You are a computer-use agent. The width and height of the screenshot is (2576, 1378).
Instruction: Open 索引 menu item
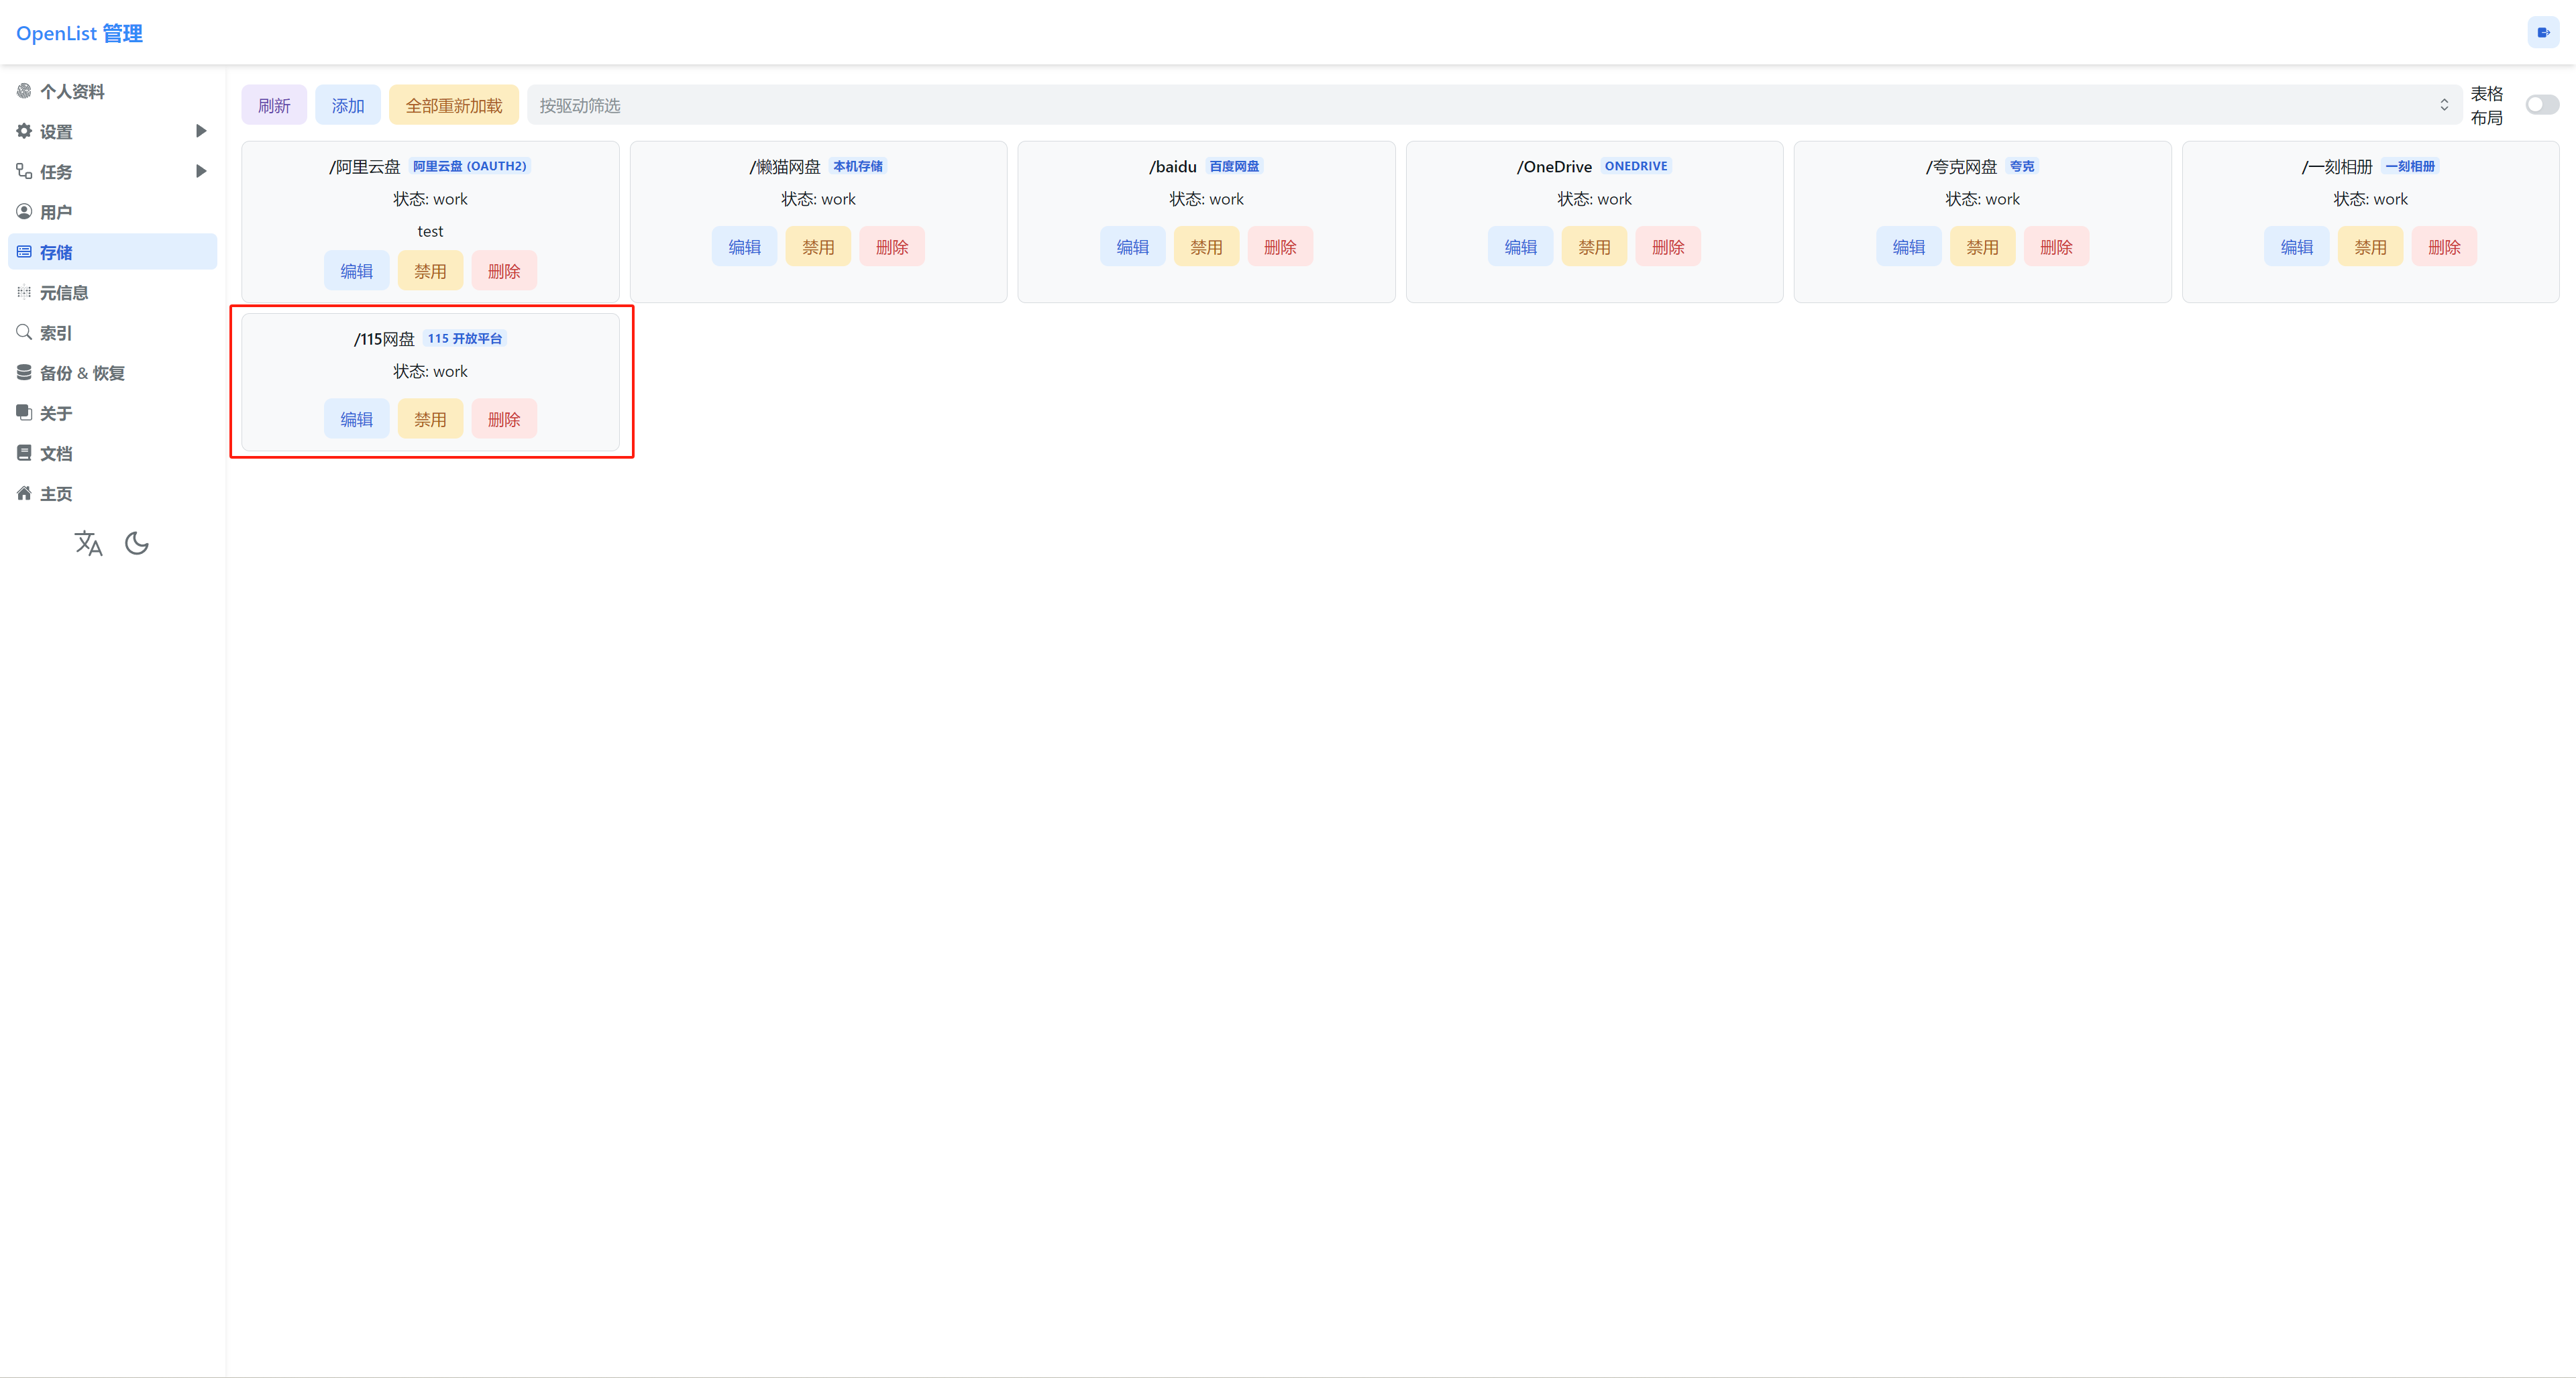112,332
